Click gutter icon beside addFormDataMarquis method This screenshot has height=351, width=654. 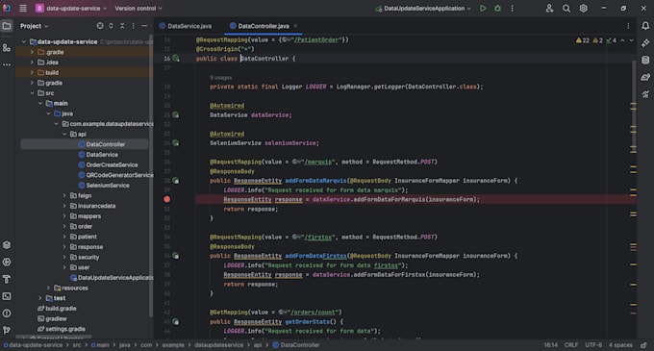click(x=176, y=181)
